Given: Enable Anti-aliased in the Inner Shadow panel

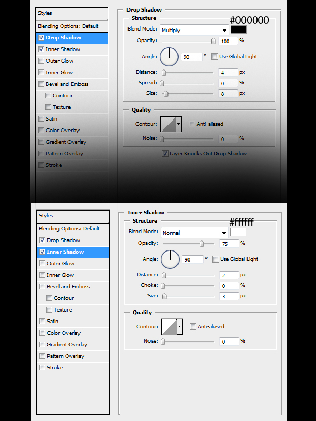Looking at the screenshot, I should click(x=193, y=327).
